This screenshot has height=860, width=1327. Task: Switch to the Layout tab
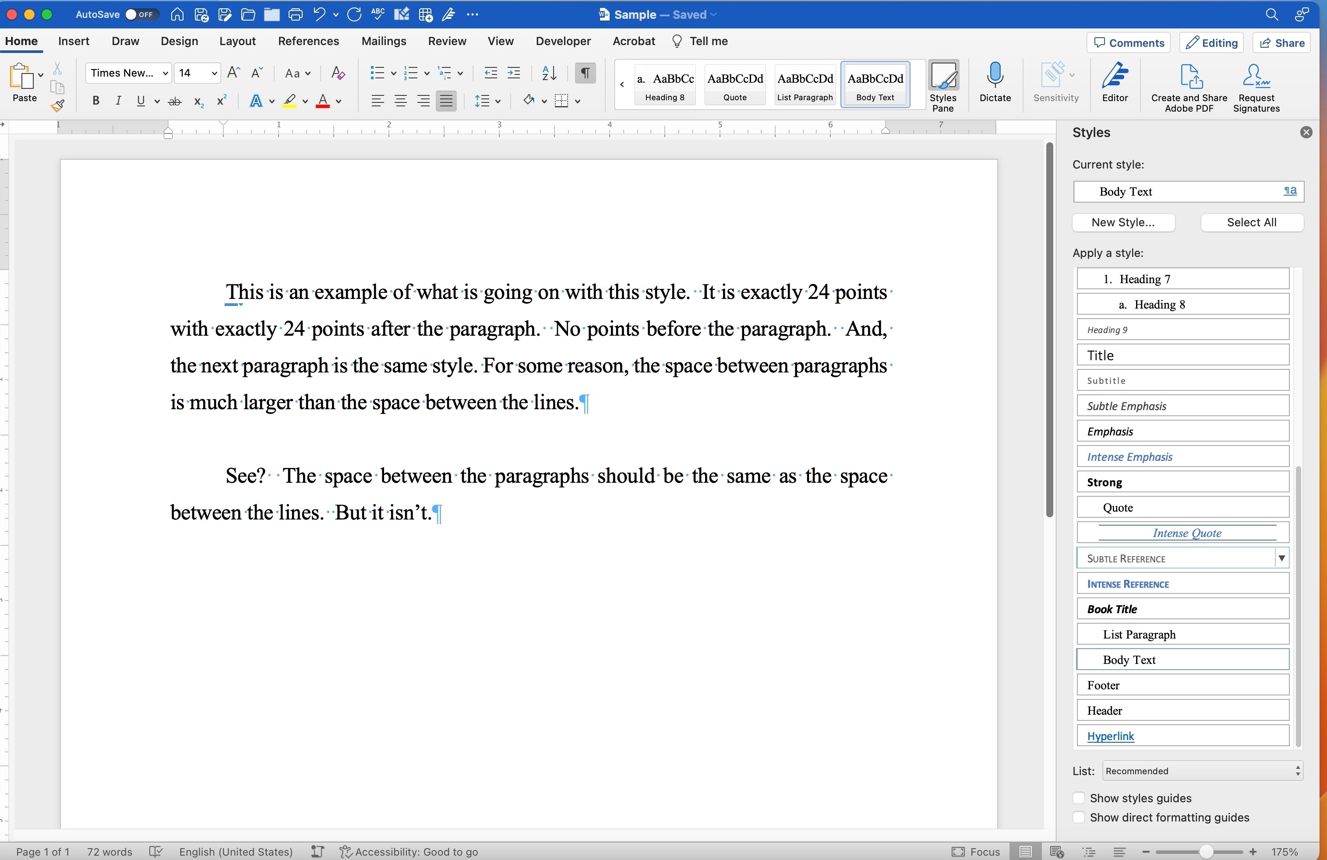[x=237, y=41]
